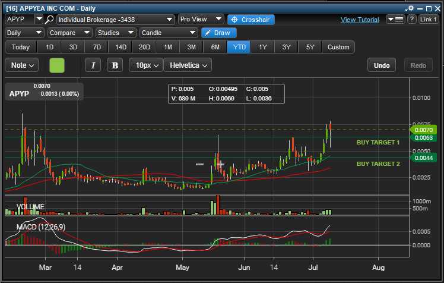Click the 0.0044 price axis marker
Viewport: 444px width, 283px height.
coord(423,158)
